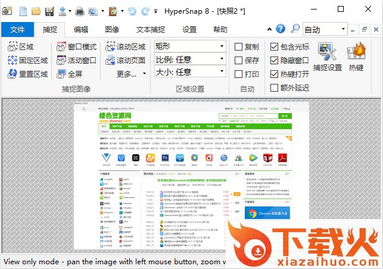Open 捕捉设置 capture settings
This screenshot has height=269, width=383.
tap(328, 57)
